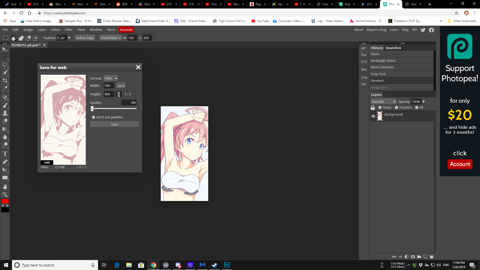Collapse the side info panel column
Viewport: 480px width, 270px height.
364,43
